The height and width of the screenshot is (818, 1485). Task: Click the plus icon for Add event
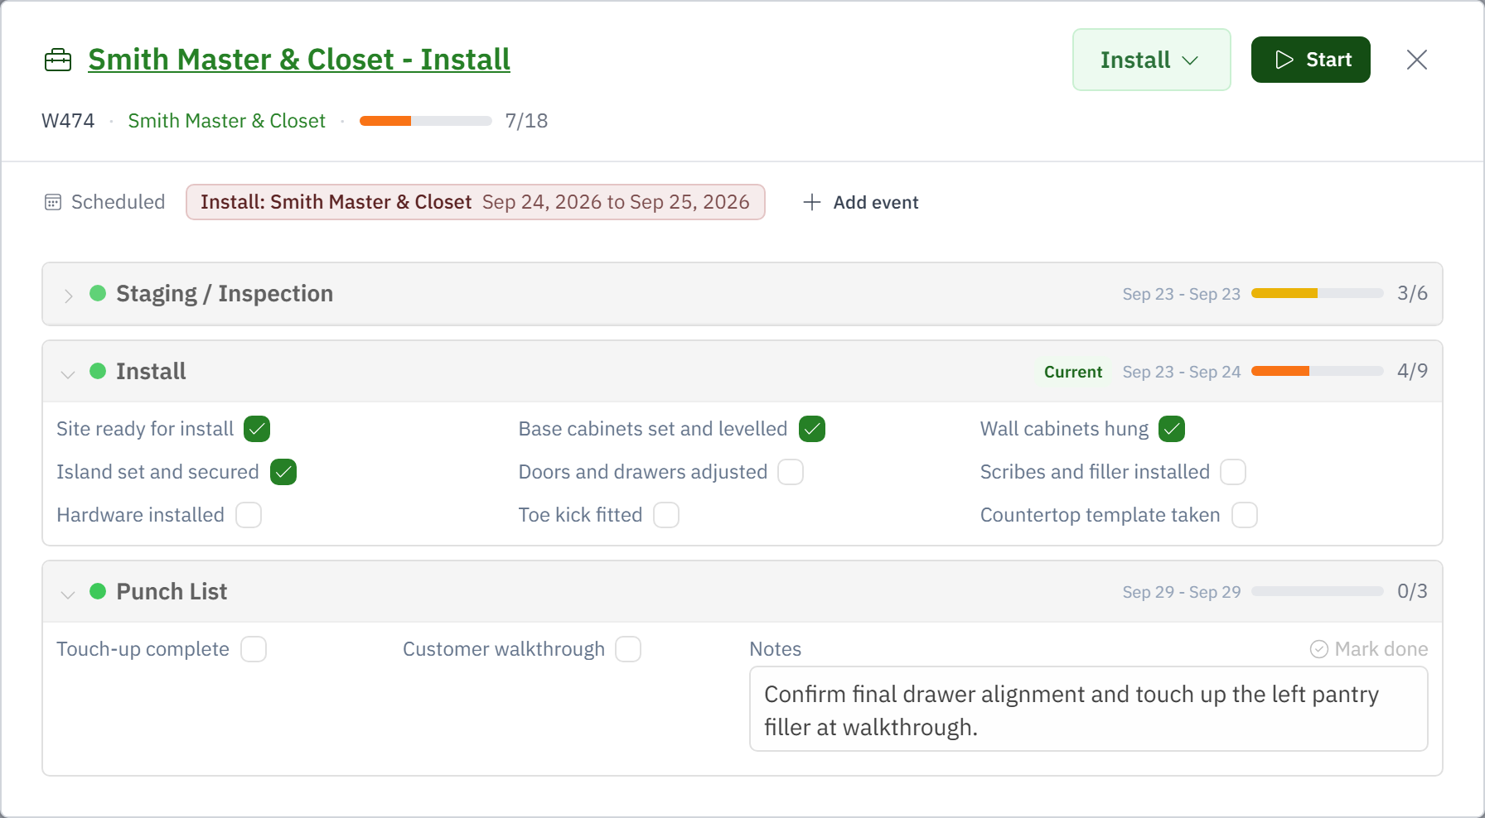tap(812, 202)
